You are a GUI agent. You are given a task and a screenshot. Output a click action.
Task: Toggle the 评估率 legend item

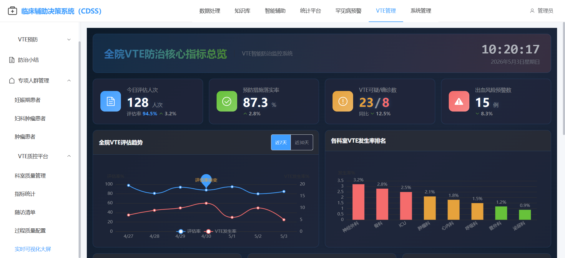(189, 231)
